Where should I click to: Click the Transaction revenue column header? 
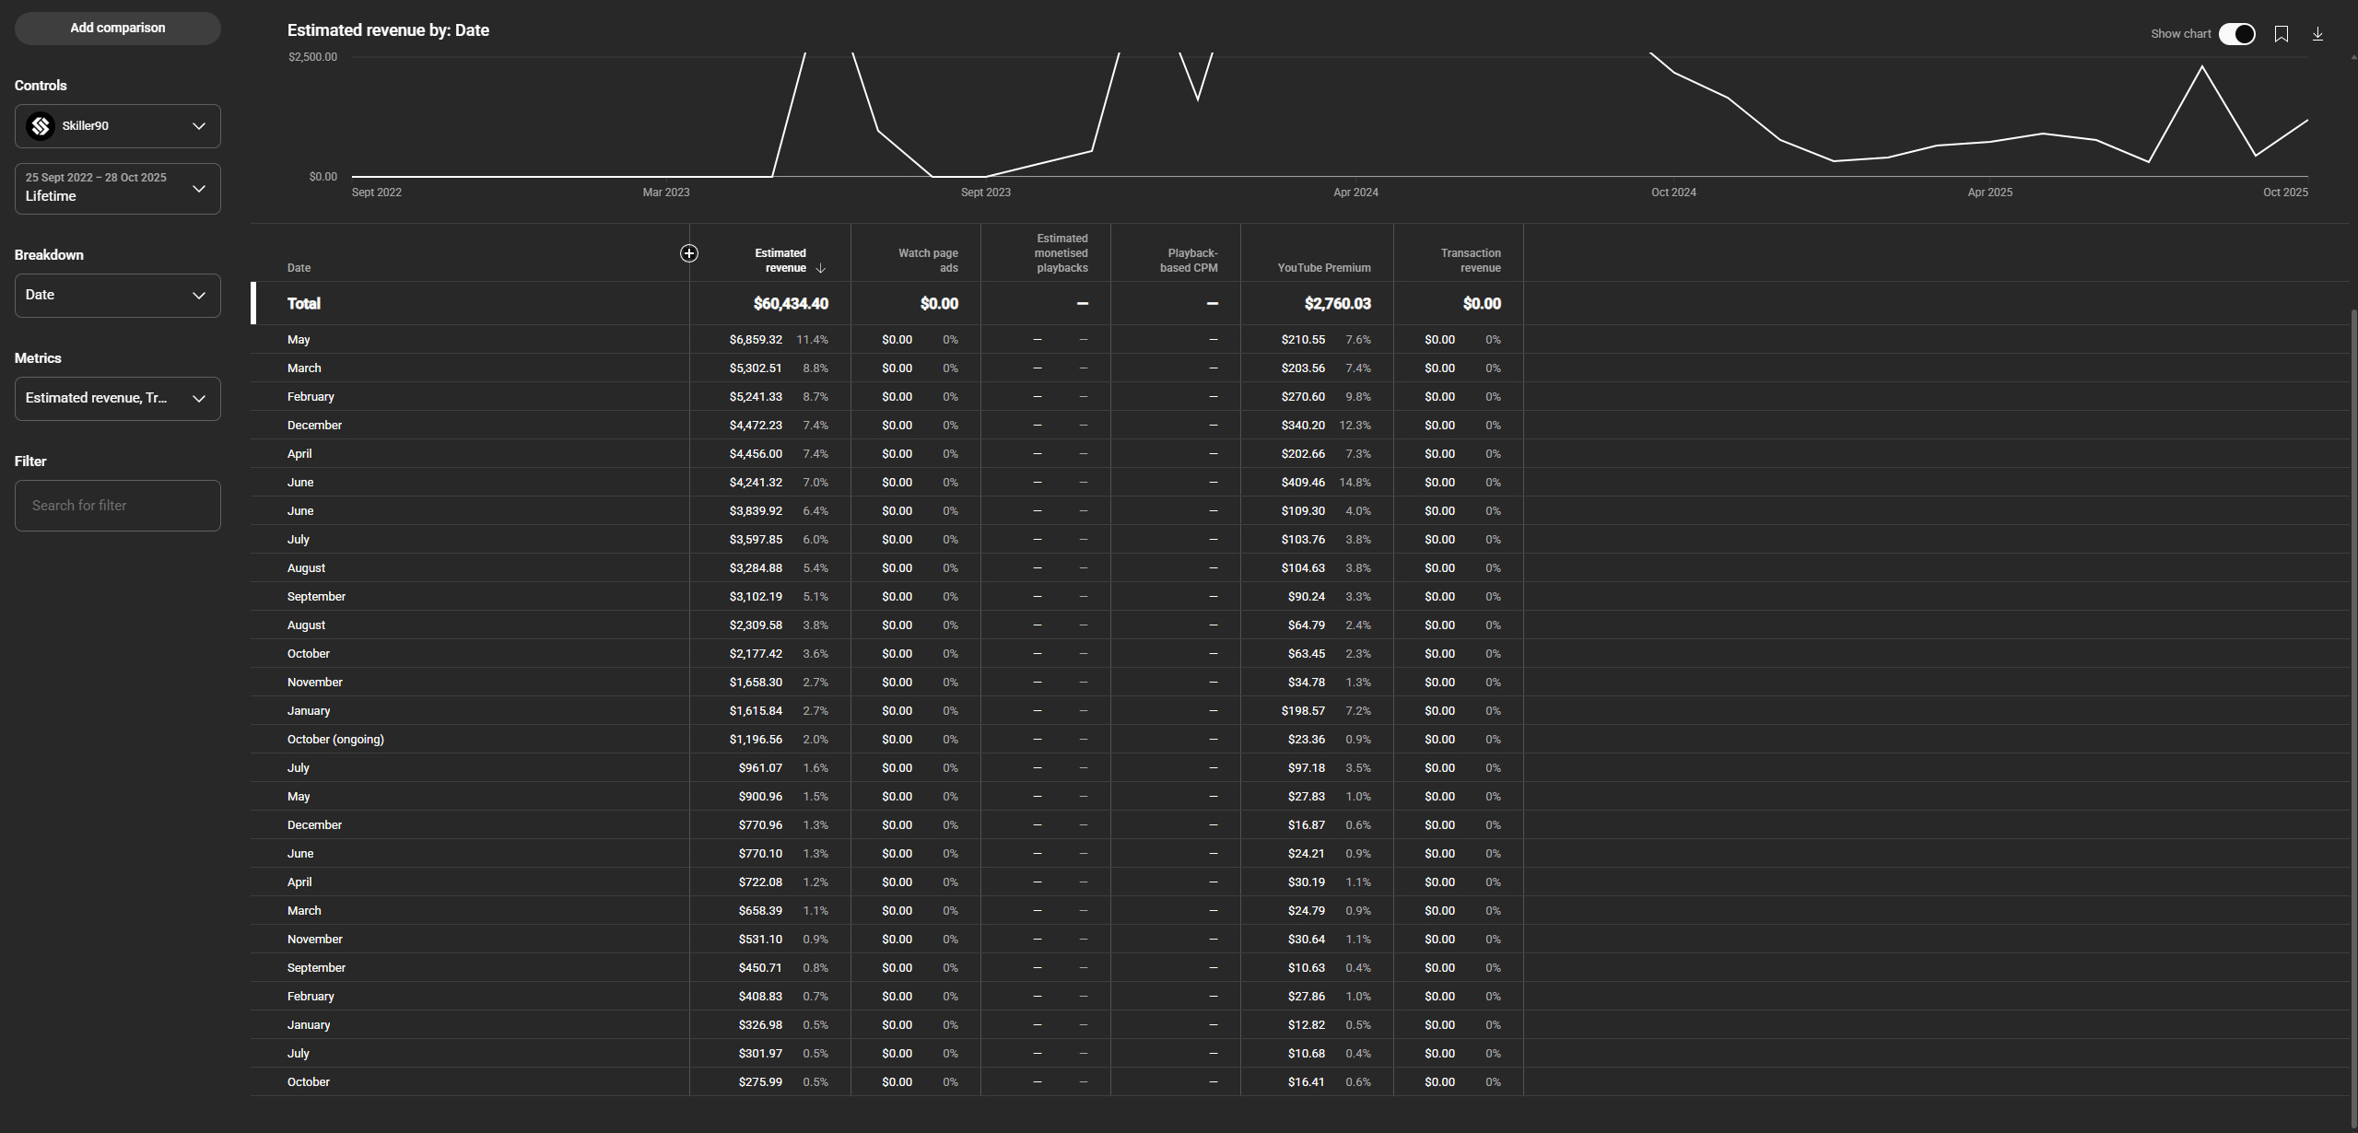pyautogui.click(x=1471, y=261)
